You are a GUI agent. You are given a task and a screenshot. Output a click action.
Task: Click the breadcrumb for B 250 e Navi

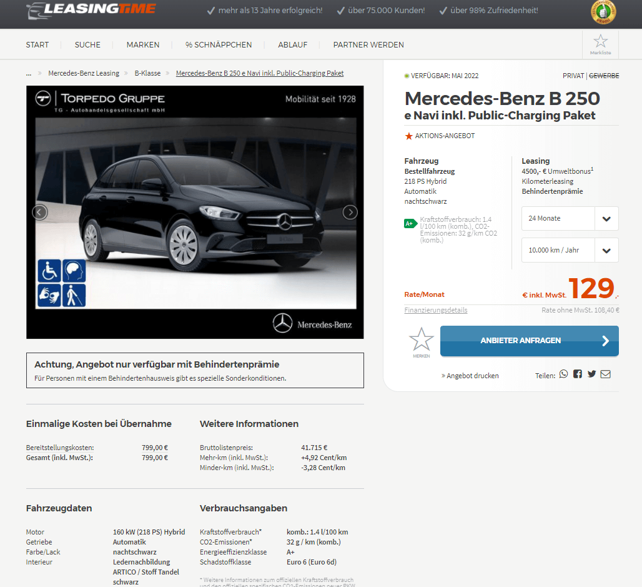click(260, 73)
